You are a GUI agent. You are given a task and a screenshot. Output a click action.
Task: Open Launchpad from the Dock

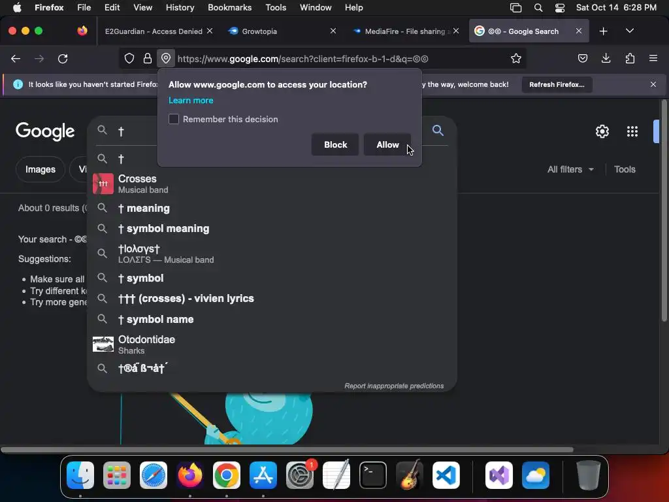[117, 475]
